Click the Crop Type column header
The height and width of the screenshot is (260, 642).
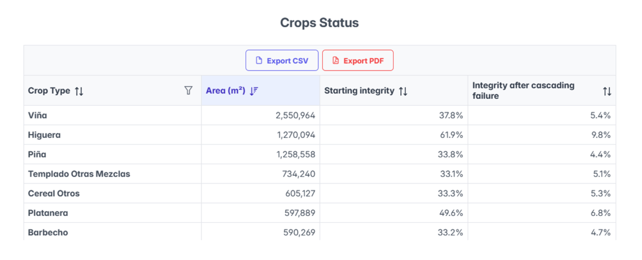[x=49, y=91]
